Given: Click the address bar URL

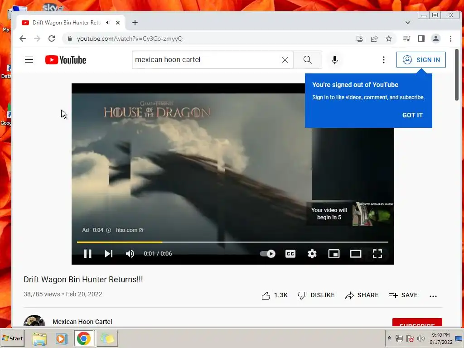Looking at the screenshot, I should [x=130, y=39].
